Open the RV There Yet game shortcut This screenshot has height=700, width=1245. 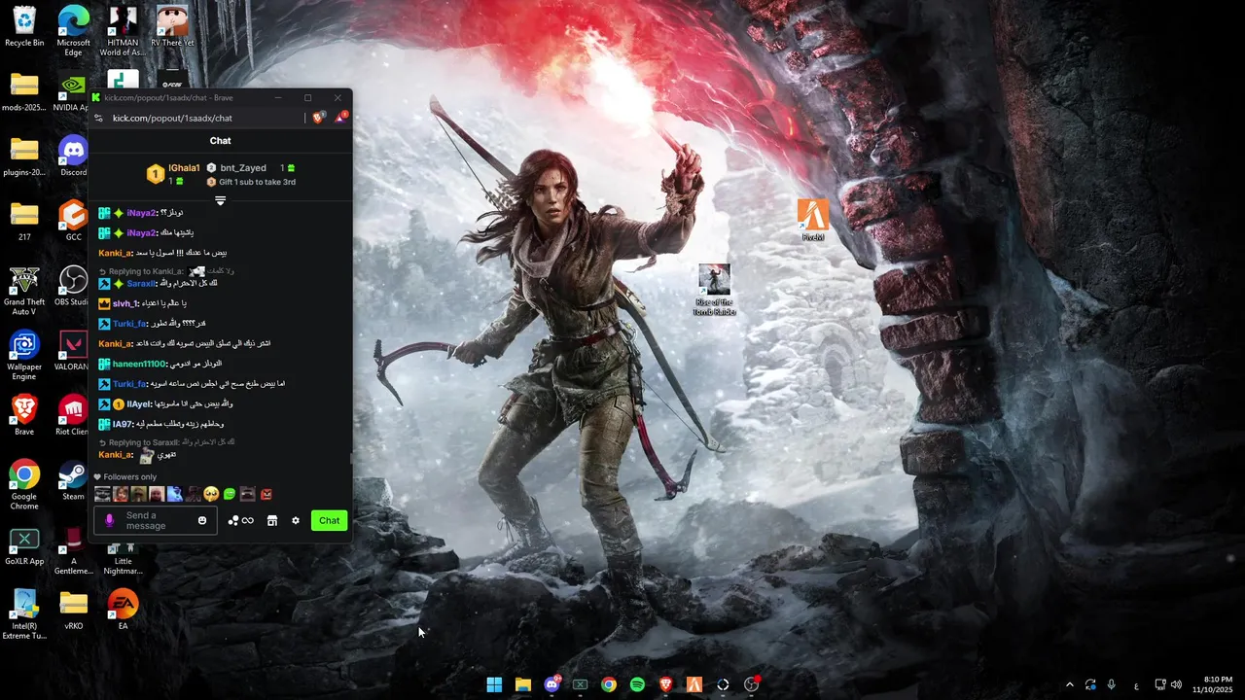point(172,26)
